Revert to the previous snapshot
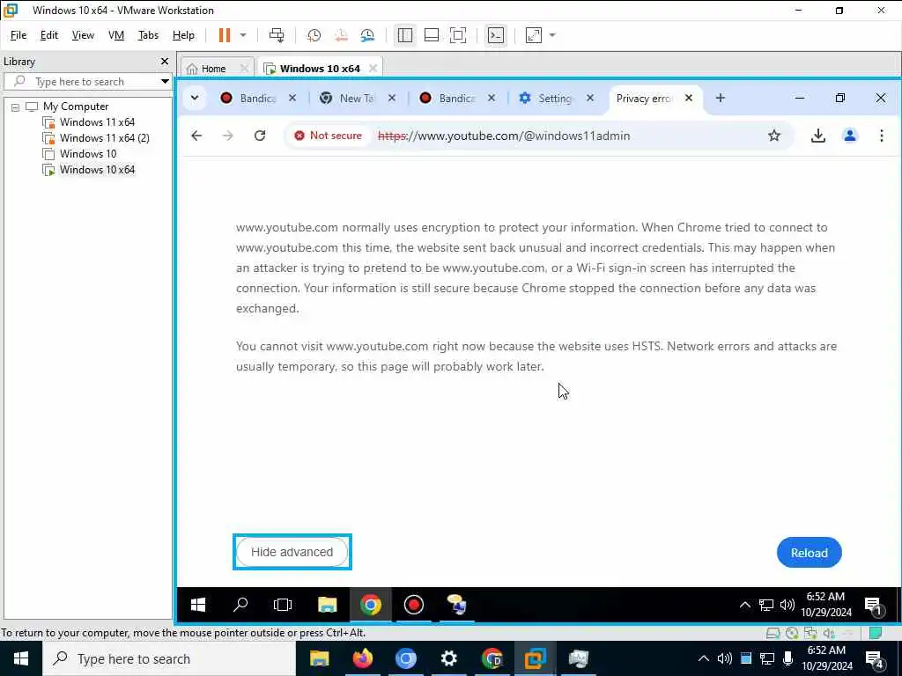This screenshot has height=676, width=902. pyautogui.click(x=341, y=35)
